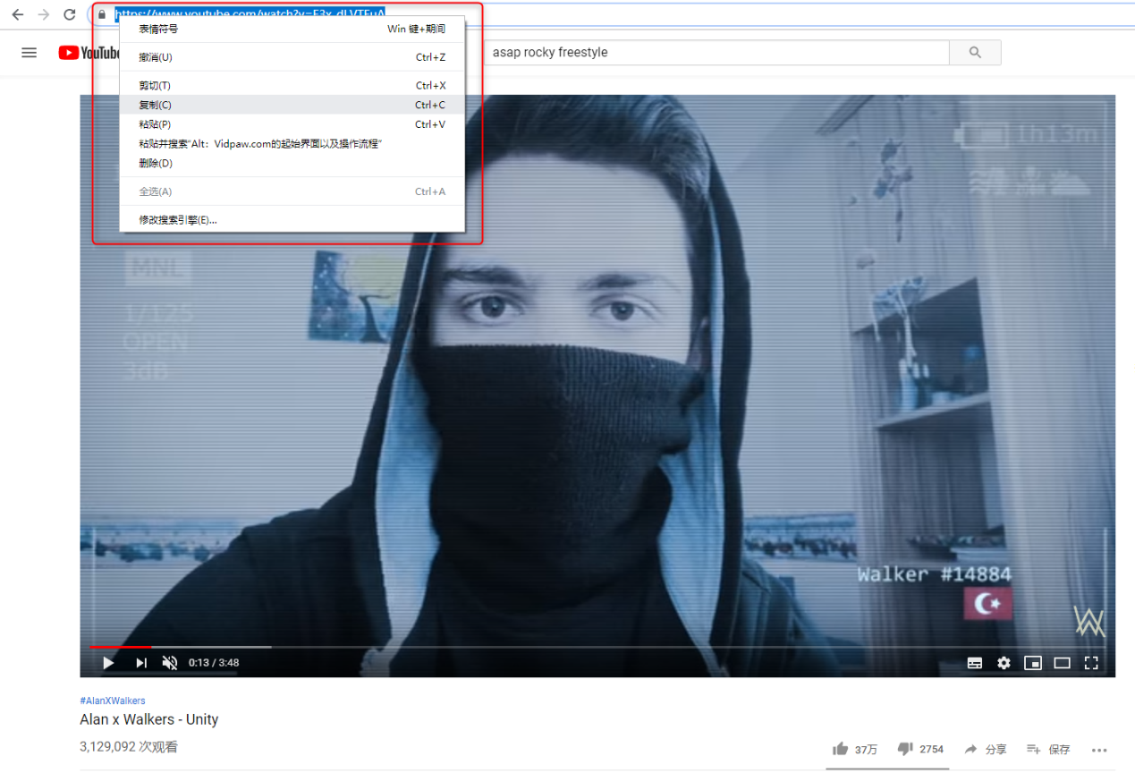This screenshot has height=773, width=1135.
Task: Select 撤消(U) in context menu
Action: coord(292,57)
